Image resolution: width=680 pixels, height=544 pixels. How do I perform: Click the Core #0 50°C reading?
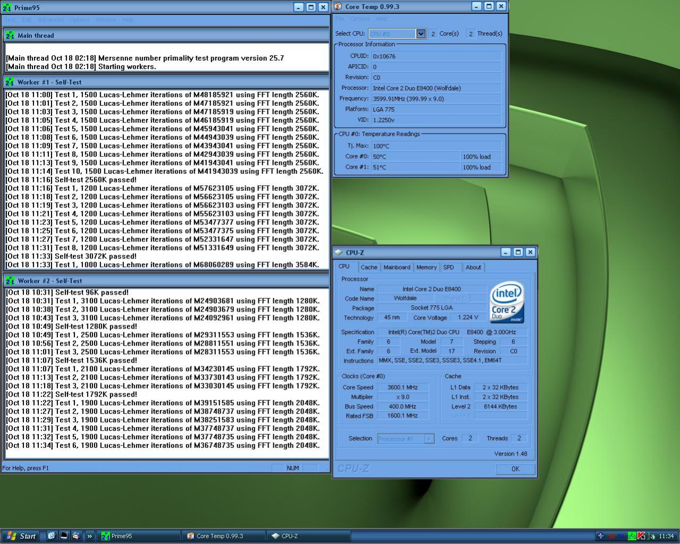(x=415, y=157)
